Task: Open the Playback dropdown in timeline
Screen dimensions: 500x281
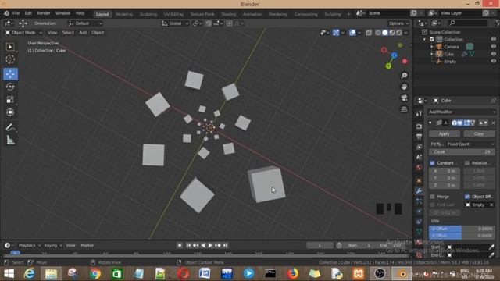Action: pyautogui.click(x=30, y=245)
